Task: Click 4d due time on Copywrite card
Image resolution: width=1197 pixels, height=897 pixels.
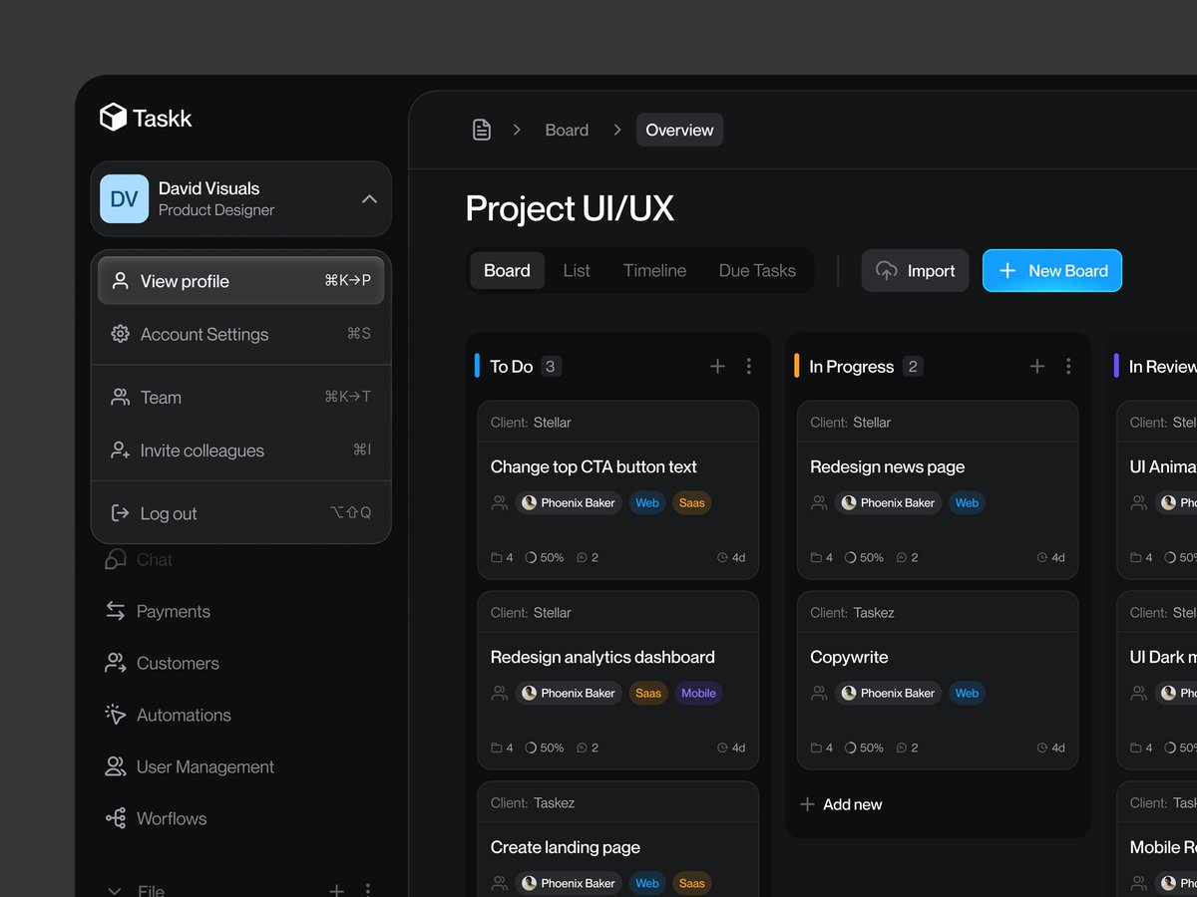Action: pos(1050,747)
